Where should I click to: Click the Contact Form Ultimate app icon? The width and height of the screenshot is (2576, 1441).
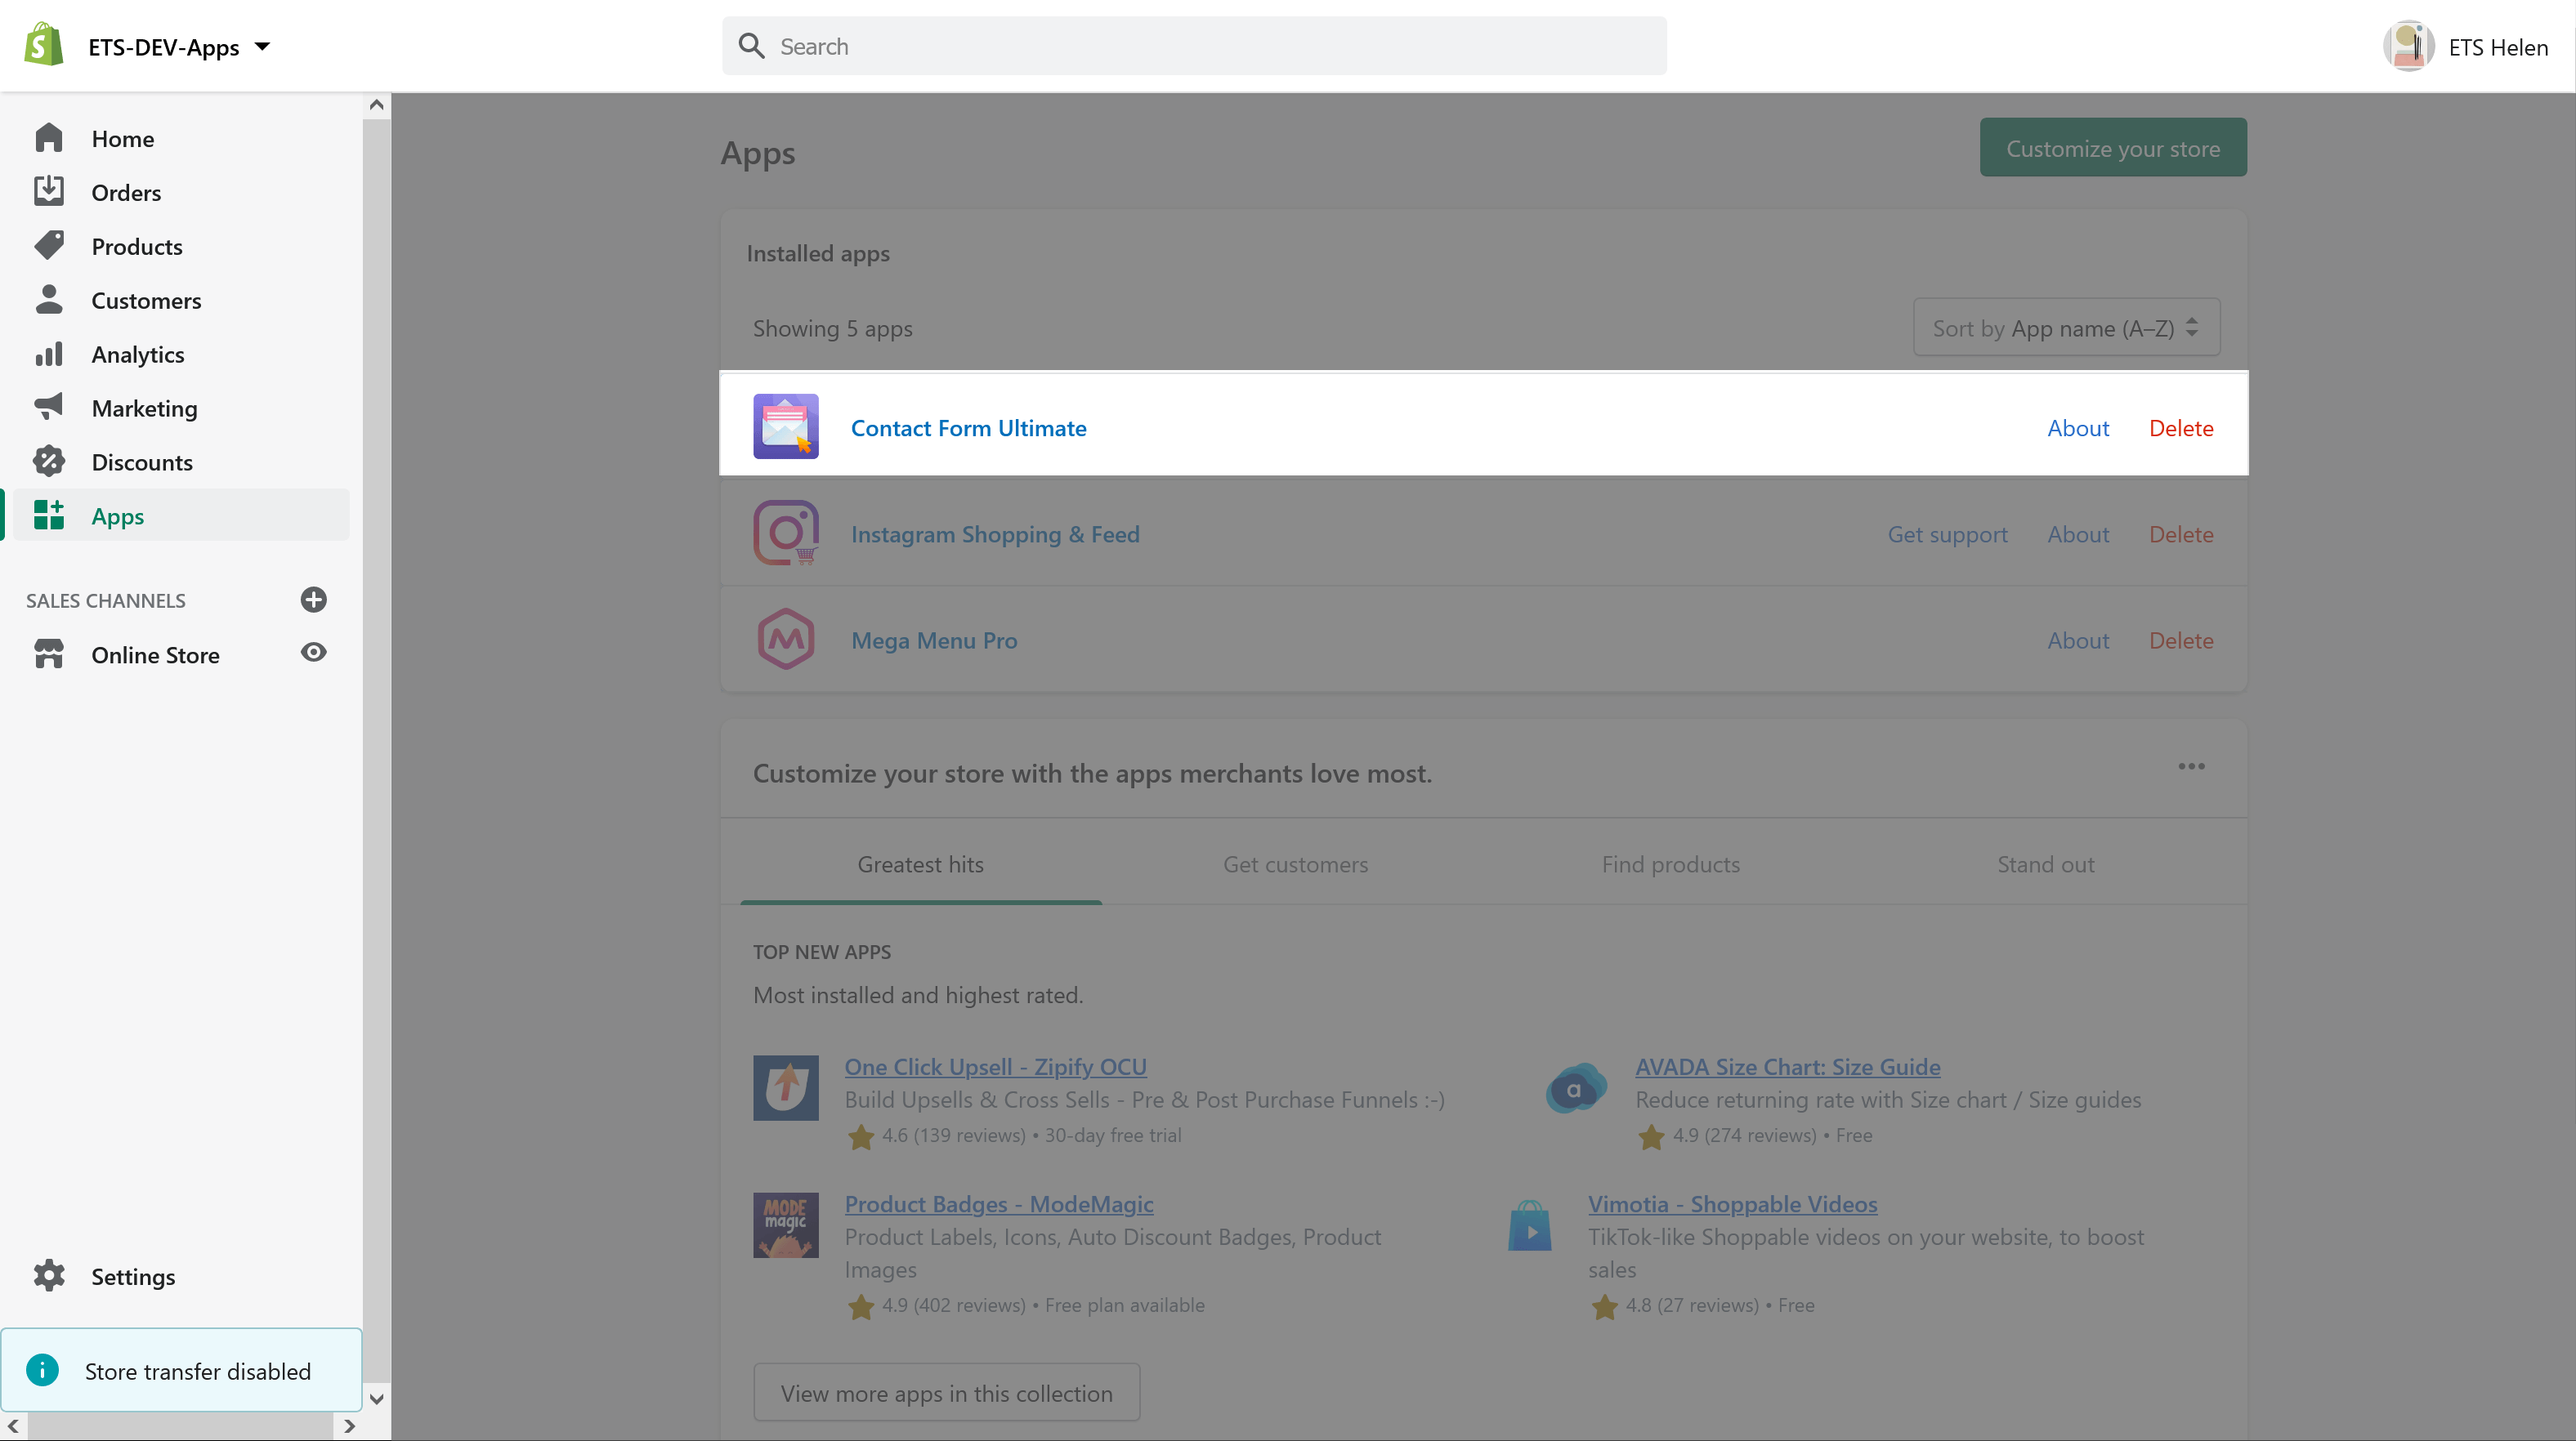click(x=785, y=426)
